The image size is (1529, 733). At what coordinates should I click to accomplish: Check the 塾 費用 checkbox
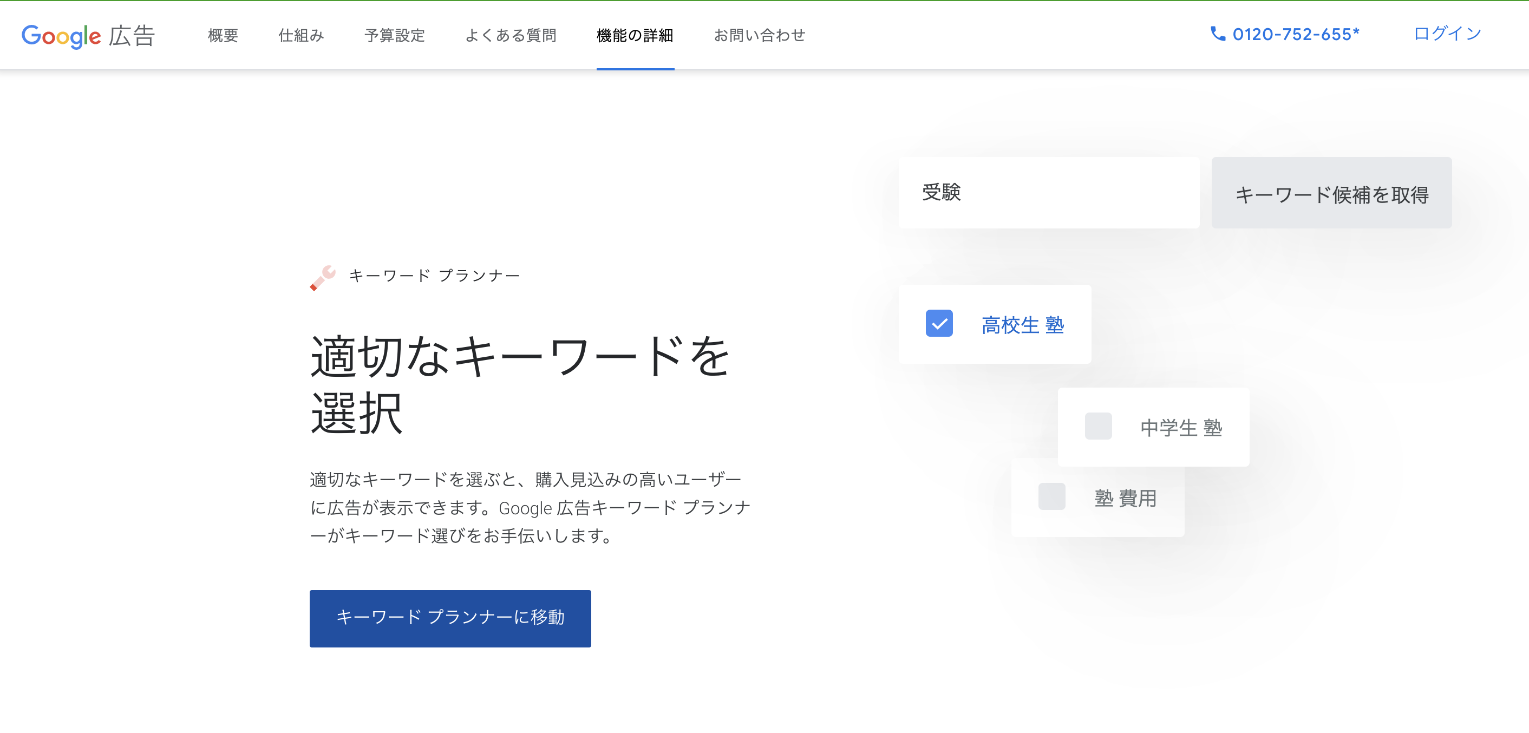pyautogui.click(x=1051, y=496)
